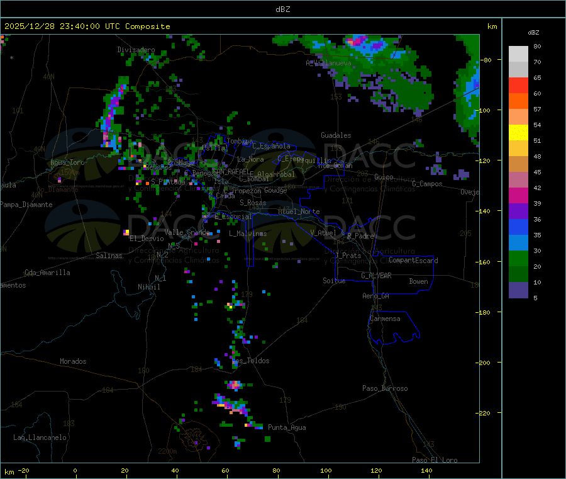The image size is (566, 479).
Task: Click the 'Paso_El_Loro' map label
Action: pyautogui.click(x=435, y=460)
